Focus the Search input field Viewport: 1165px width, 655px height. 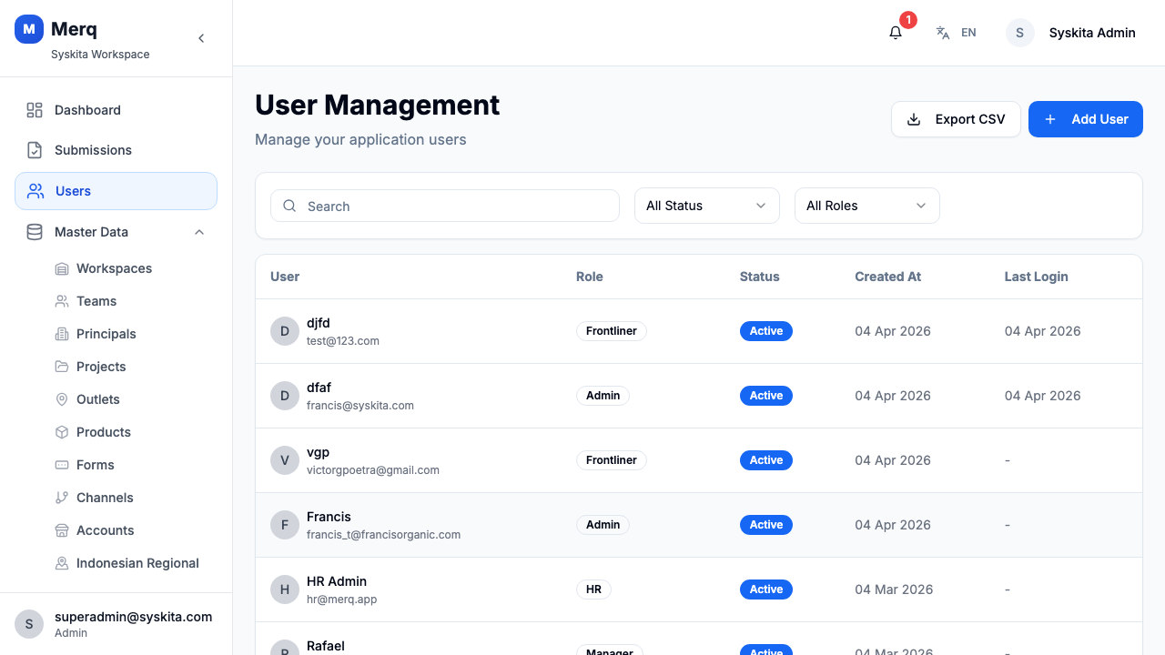pos(445,206)
